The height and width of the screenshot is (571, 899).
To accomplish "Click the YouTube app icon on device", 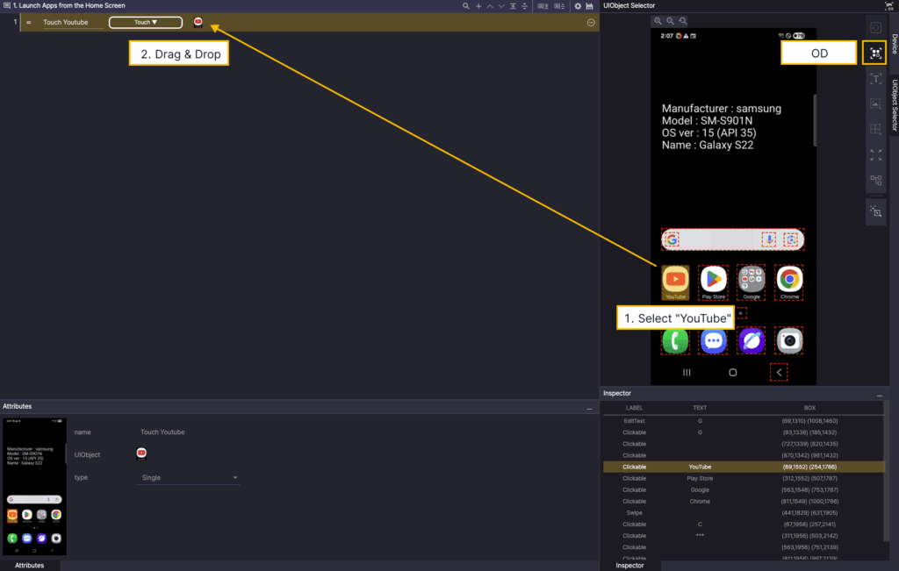I will click(675, 280).
